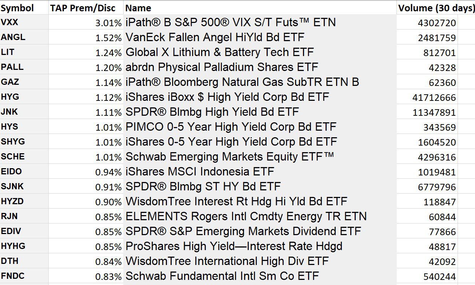Click the ANGL ticker cell
Screen dimensions: 475x285
13,37
